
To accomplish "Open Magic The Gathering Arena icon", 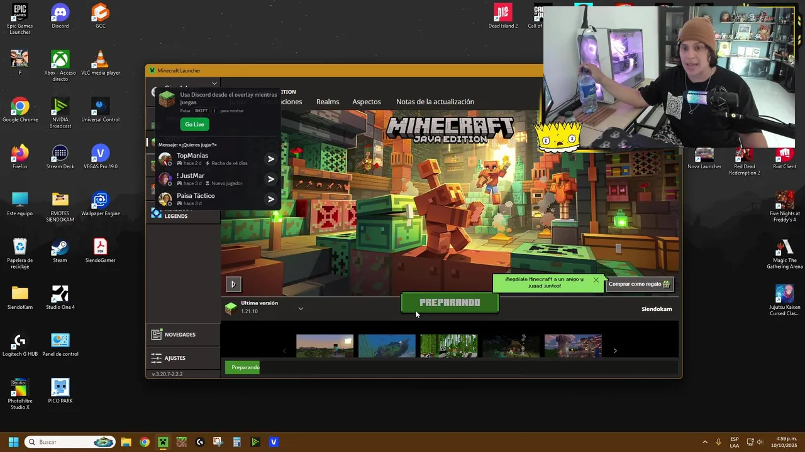I will [x=784, y=254].
